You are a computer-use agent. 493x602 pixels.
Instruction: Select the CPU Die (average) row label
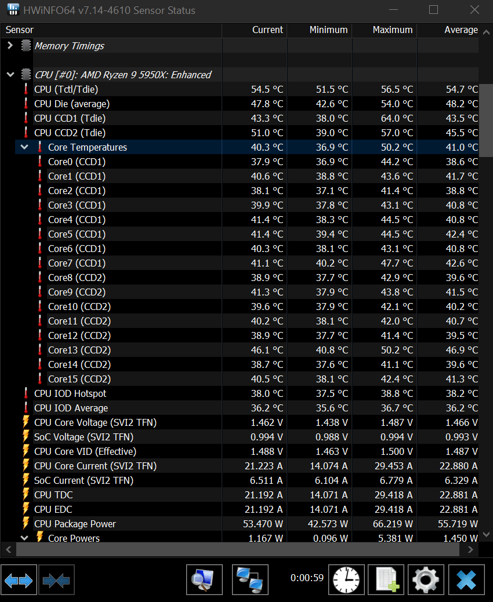pyautogui.click(x=72, y=104)
